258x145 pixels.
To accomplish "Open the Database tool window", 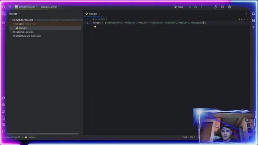I will click(254, 21).
